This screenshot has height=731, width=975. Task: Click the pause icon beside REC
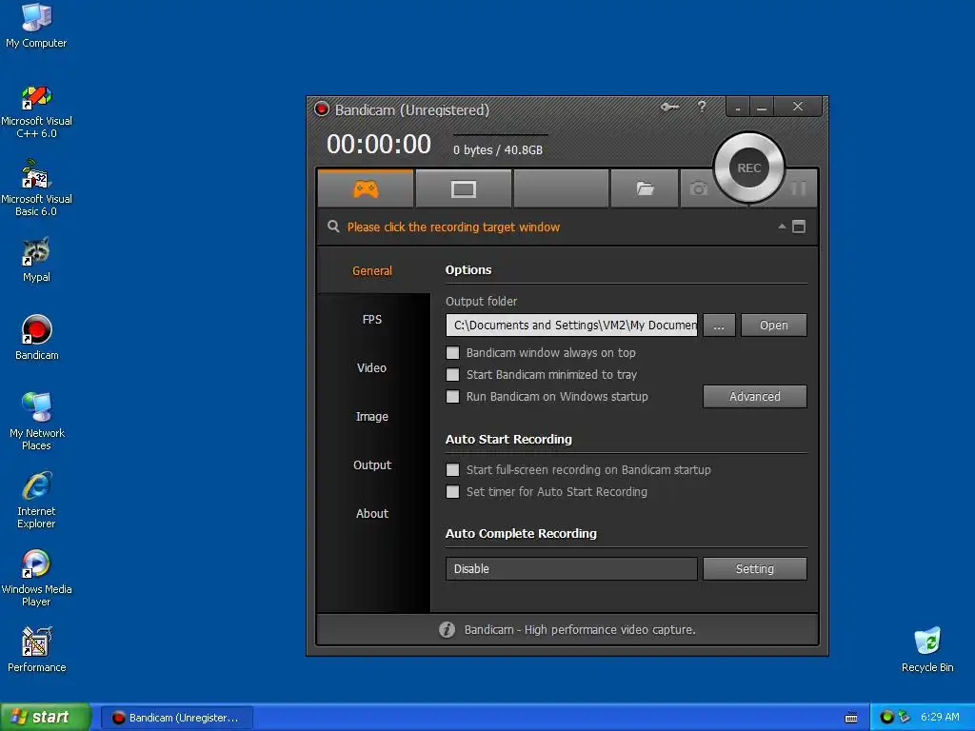(x=799, y=188)
